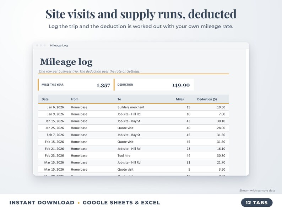Click the "Date" column header
The height and width of the screenshot is (211, 282).
point(45,99)
